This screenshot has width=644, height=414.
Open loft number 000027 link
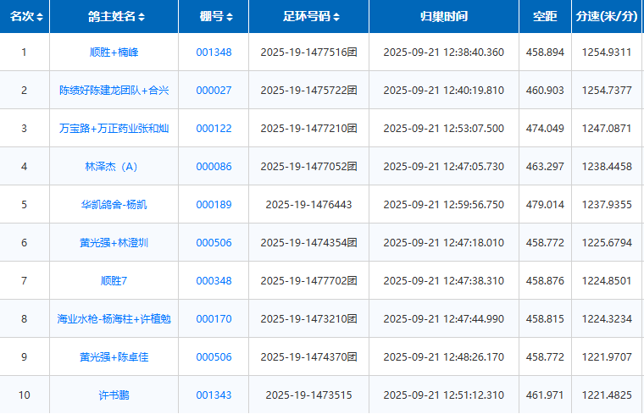coord(214,91)
